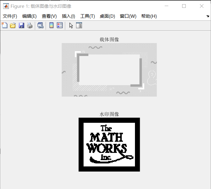Select the Edit Plot arrow tool
The image size is (211, 189).
click(x=71, y=25)
